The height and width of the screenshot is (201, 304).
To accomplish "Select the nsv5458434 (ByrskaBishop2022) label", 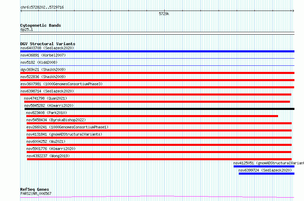I will point(56,120).
